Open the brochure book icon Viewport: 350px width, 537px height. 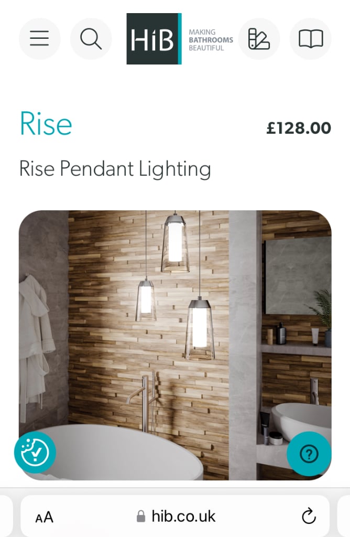point(311,39)
